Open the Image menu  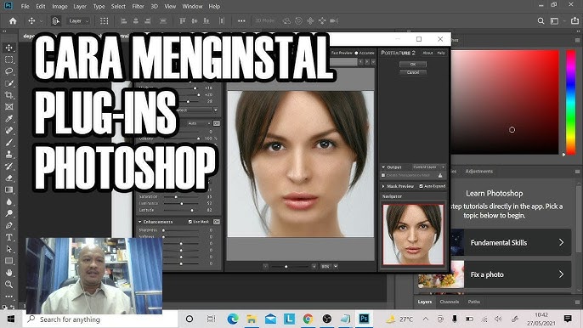59,6
